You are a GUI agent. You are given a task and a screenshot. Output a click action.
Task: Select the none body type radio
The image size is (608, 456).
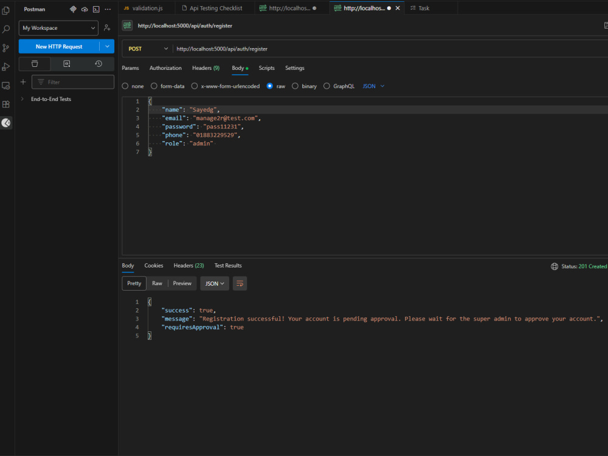125,86
